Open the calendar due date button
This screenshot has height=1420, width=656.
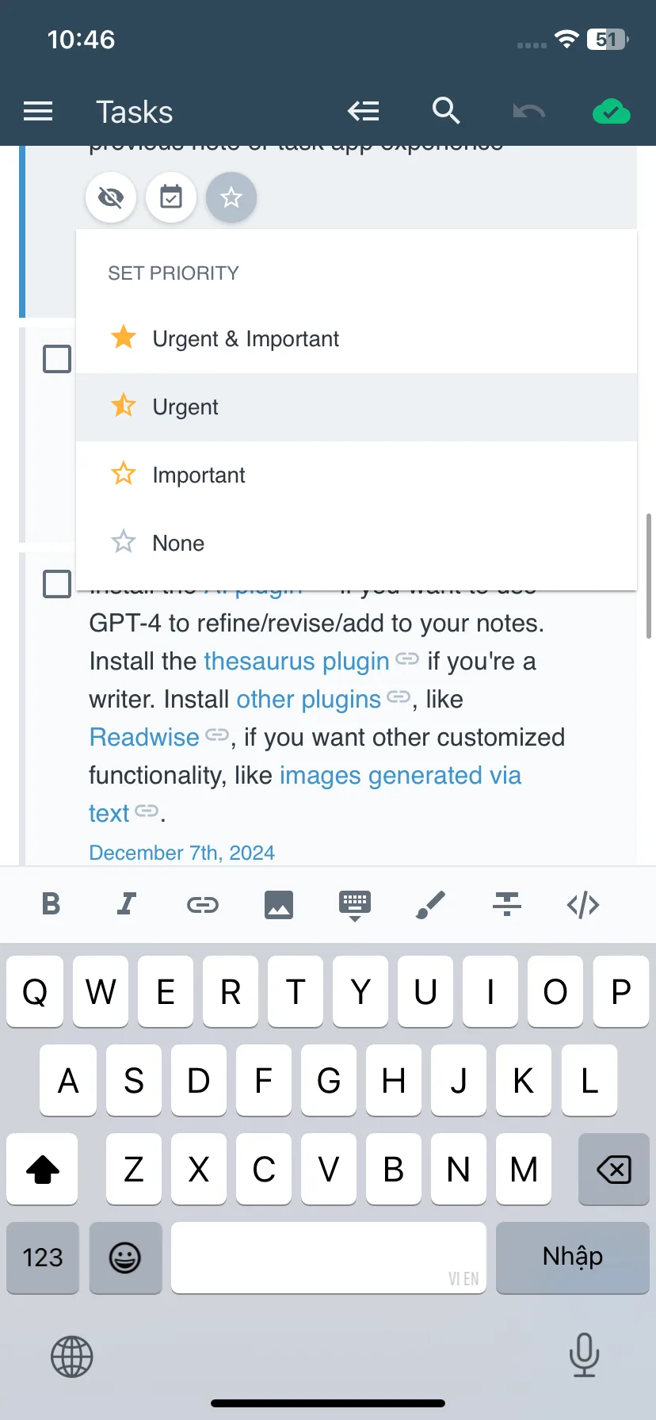click(171, 197)
